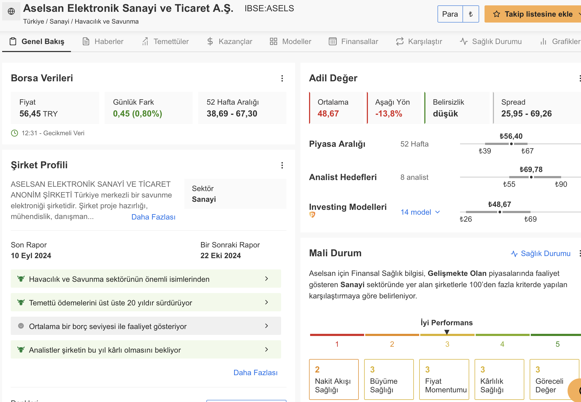The image size is (581, 402).
Task: Click Daha Fazlası link in company profile
Action: (153, 217)
